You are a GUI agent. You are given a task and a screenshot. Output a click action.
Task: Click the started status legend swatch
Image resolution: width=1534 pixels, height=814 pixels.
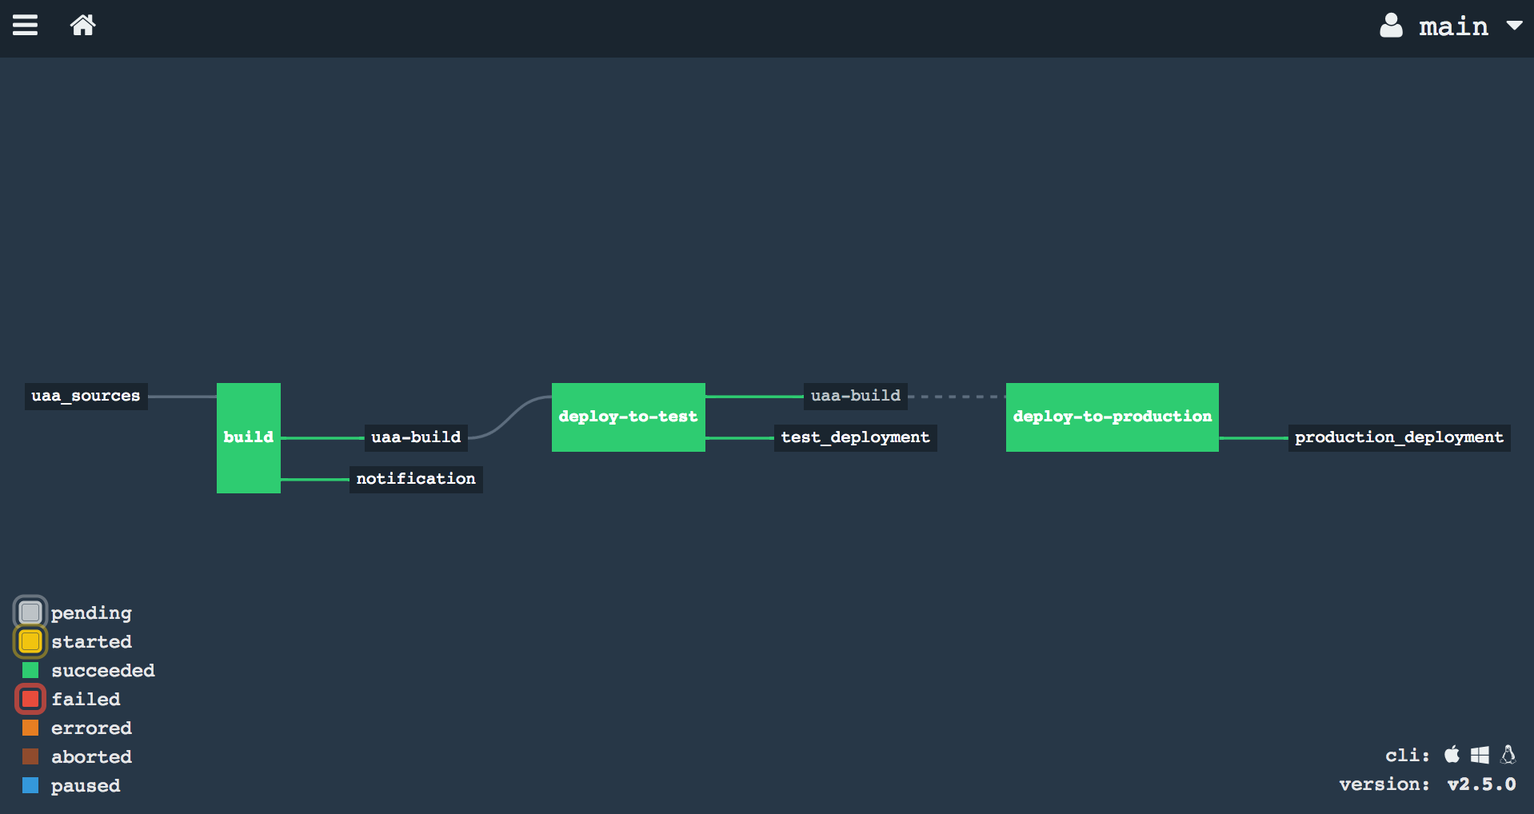[30, 641]
